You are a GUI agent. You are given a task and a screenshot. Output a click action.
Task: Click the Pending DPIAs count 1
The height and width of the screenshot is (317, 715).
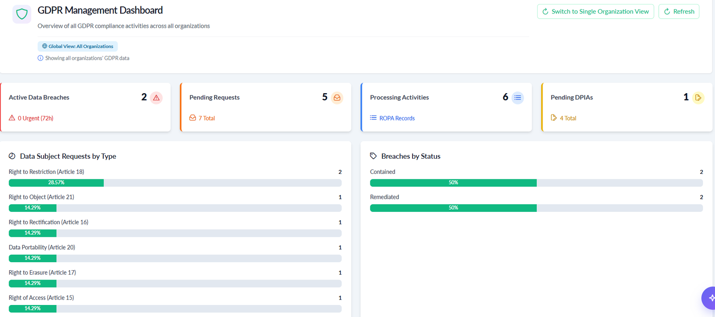coord(686,97)
